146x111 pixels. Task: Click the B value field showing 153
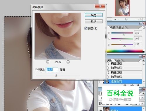[x=138, y=45]
